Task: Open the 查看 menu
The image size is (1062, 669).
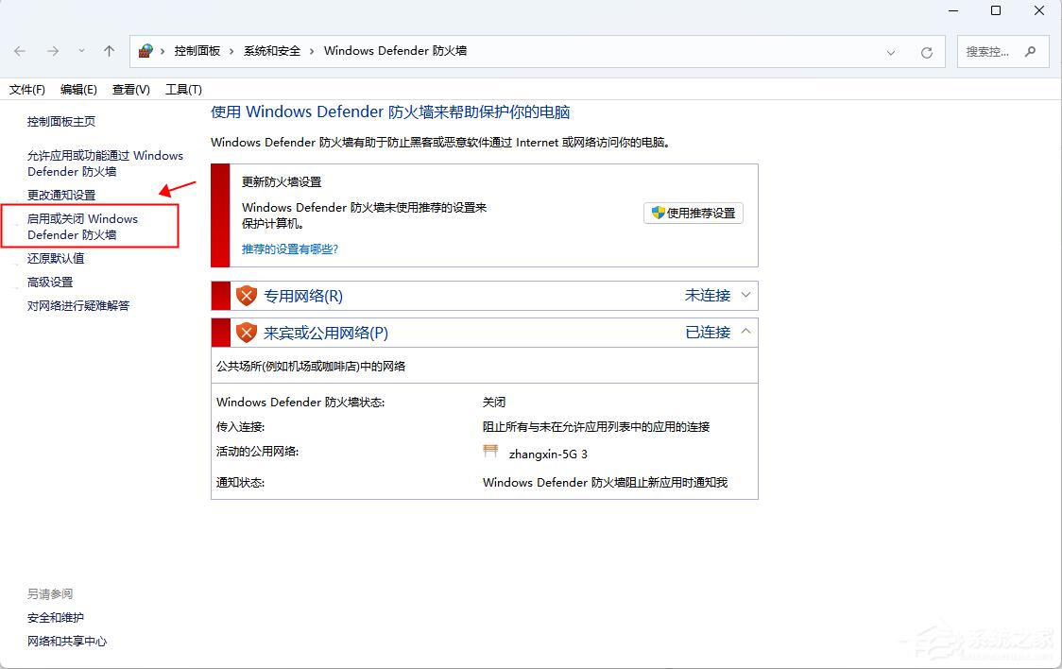Action: click(x=132, y=89)
